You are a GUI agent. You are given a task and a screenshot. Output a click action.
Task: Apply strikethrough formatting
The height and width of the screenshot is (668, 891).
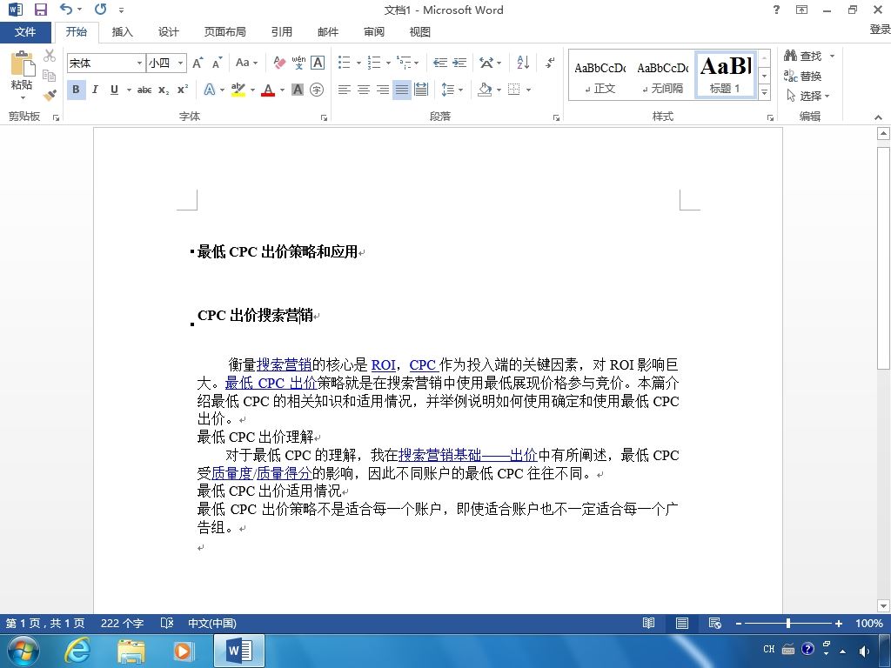pos(144,90)
